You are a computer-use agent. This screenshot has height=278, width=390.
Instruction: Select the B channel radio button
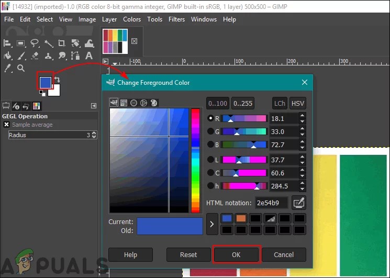210,144
